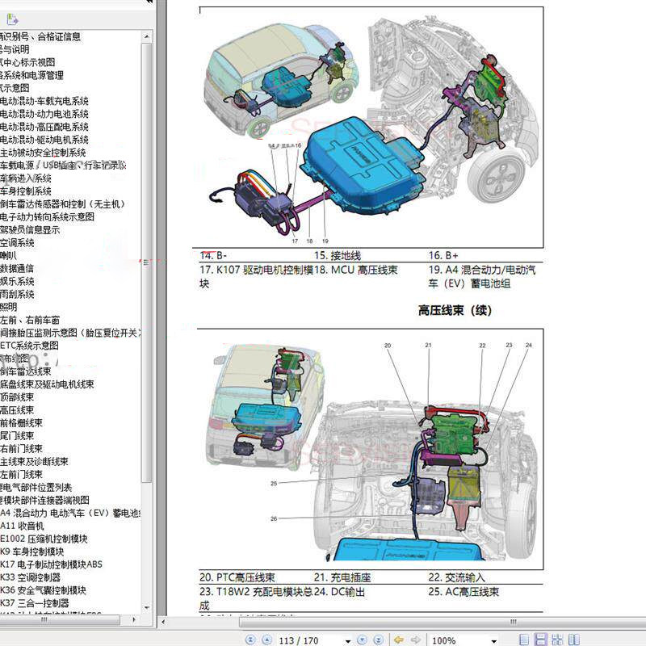Open bookmark 主线束及诊断线束
This screenshot has height=646, width=646.
tap(34, 461)
